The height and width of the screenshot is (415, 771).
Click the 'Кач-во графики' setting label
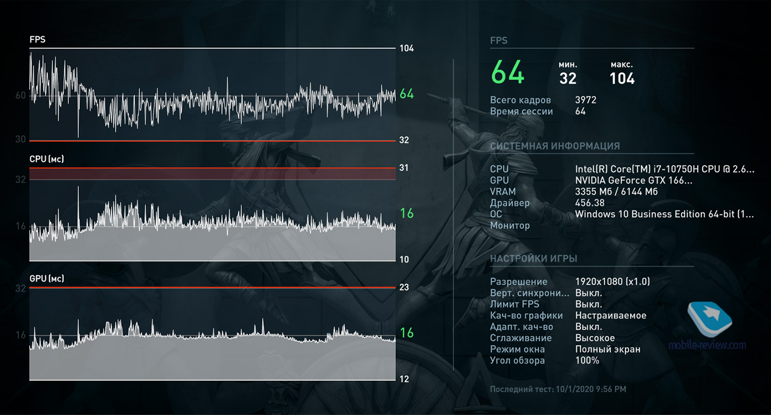[526, 315]
